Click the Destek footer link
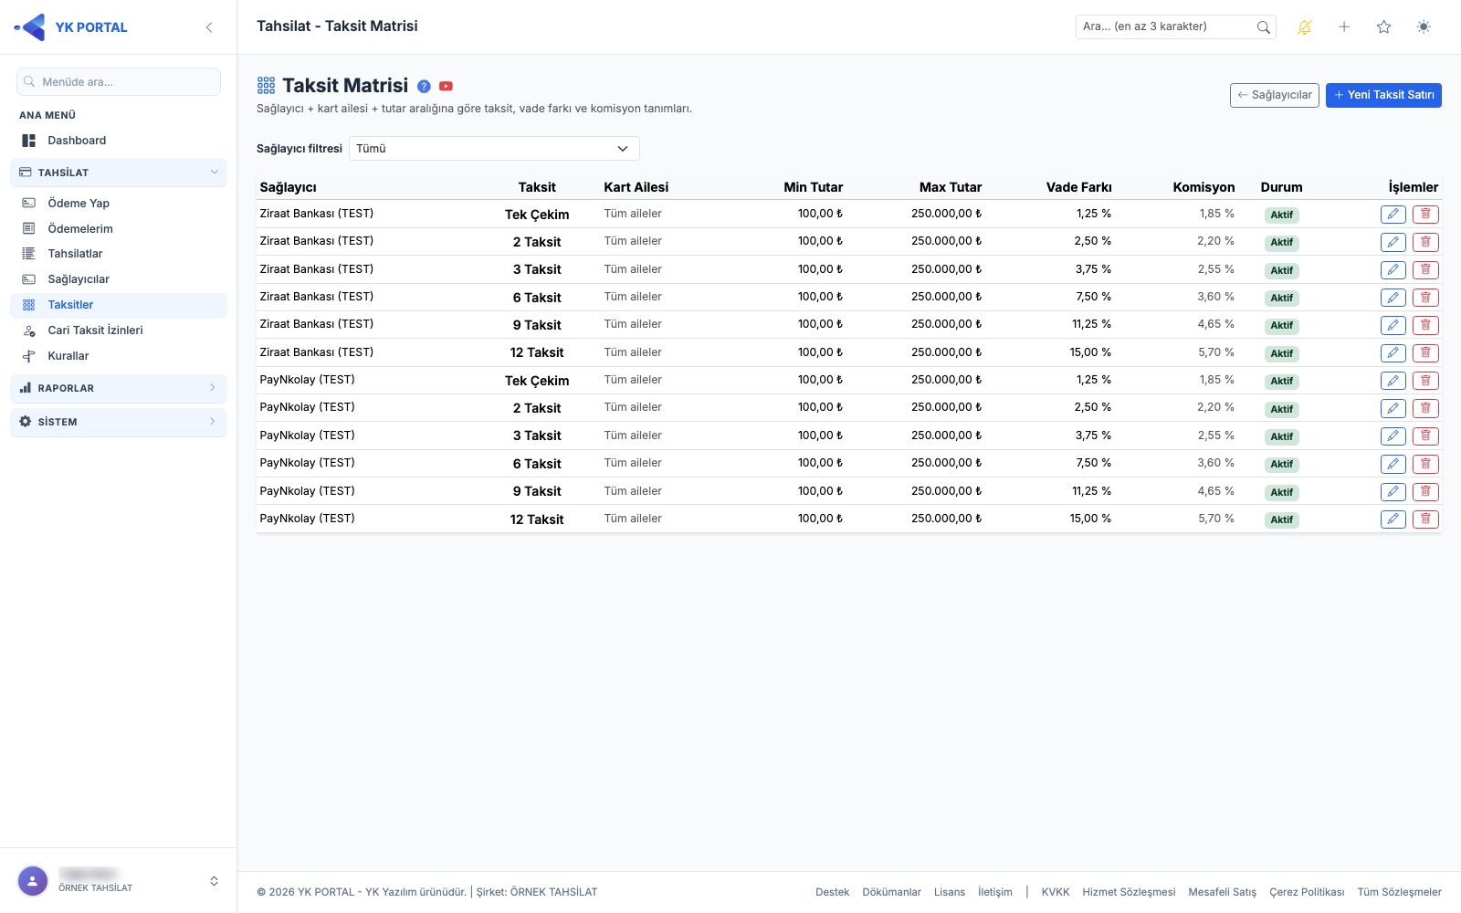The width and height of the screenshot is (1461, 913). [x=832, y=892]
